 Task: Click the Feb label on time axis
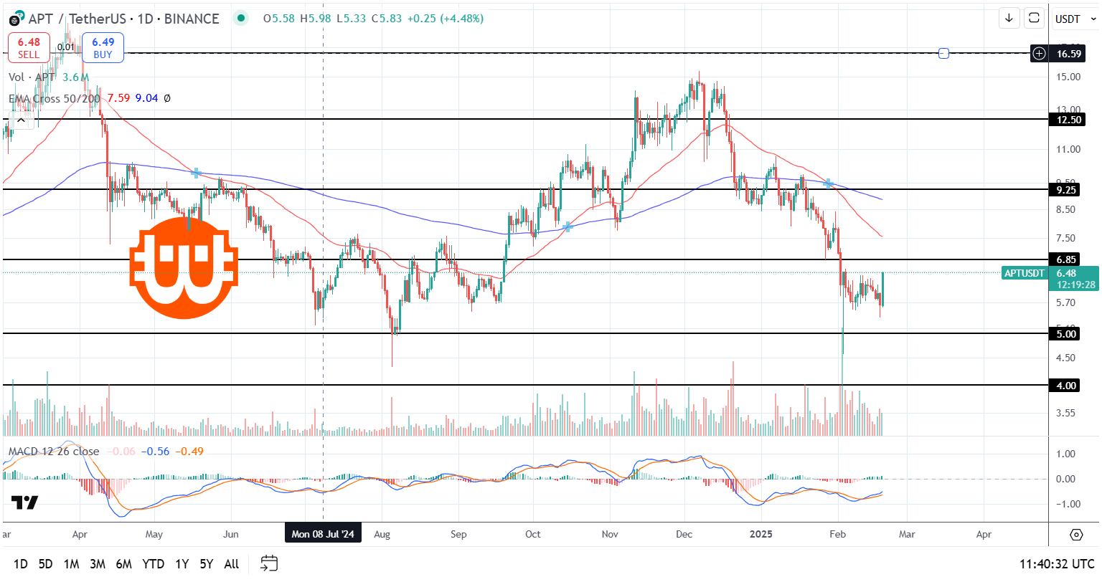(837, 534)
